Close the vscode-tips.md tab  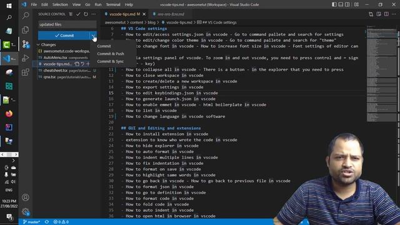pyautogui.click(x=144, y=14)
